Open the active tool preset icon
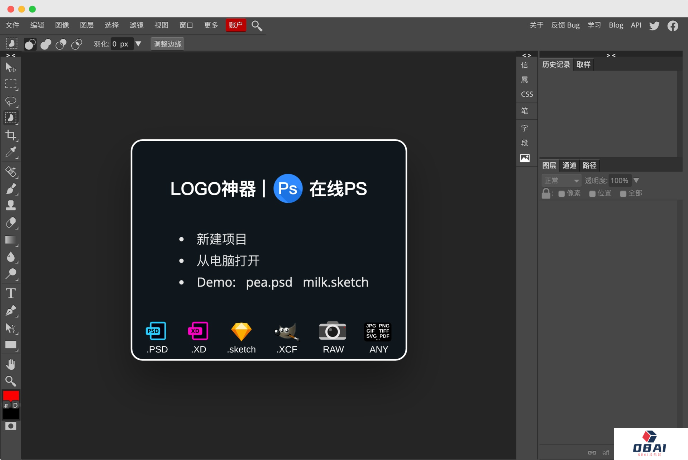 11,44
